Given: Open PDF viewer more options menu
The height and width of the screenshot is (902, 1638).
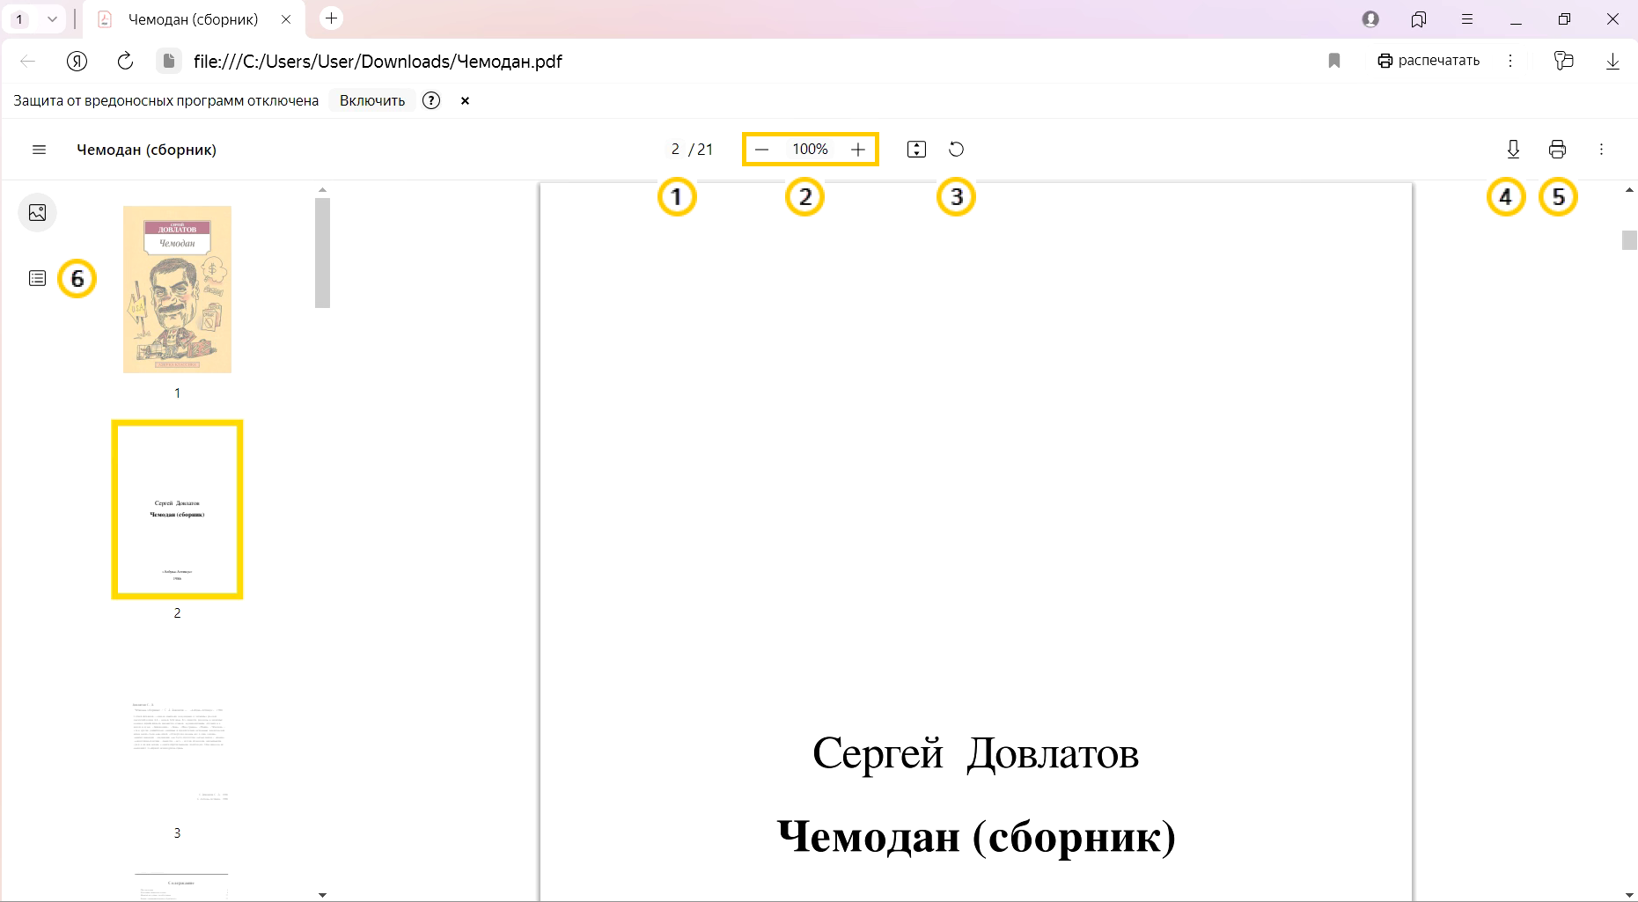Looking at the screenshot, I should (1601, 150).
